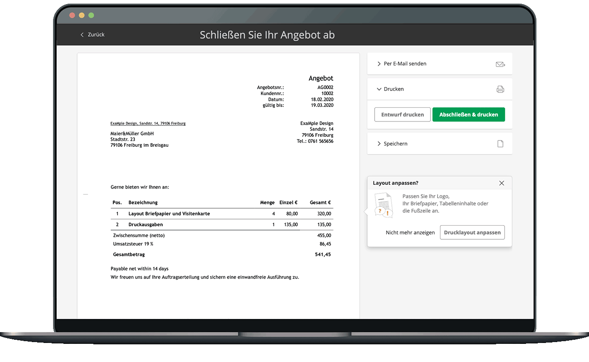
Task: Click the green macOS fullscreen dot
Action: click(91, 15)
